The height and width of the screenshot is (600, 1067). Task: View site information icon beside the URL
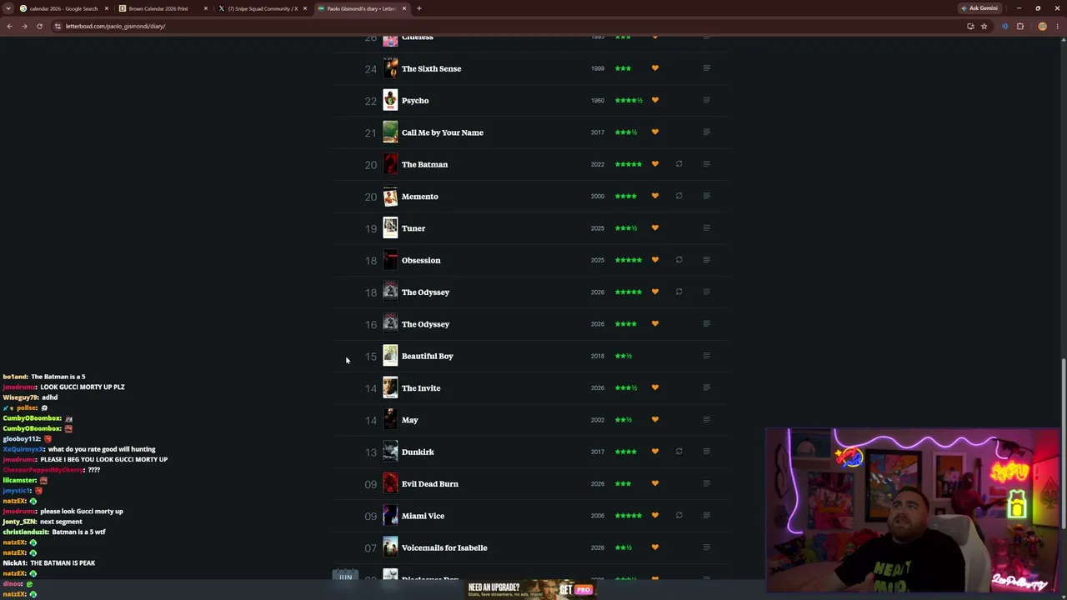point(57,26)
